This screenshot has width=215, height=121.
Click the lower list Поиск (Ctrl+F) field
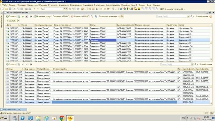[176, 64]
